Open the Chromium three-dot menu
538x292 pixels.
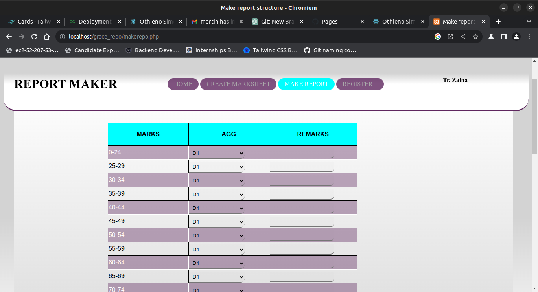click(529, 37)
